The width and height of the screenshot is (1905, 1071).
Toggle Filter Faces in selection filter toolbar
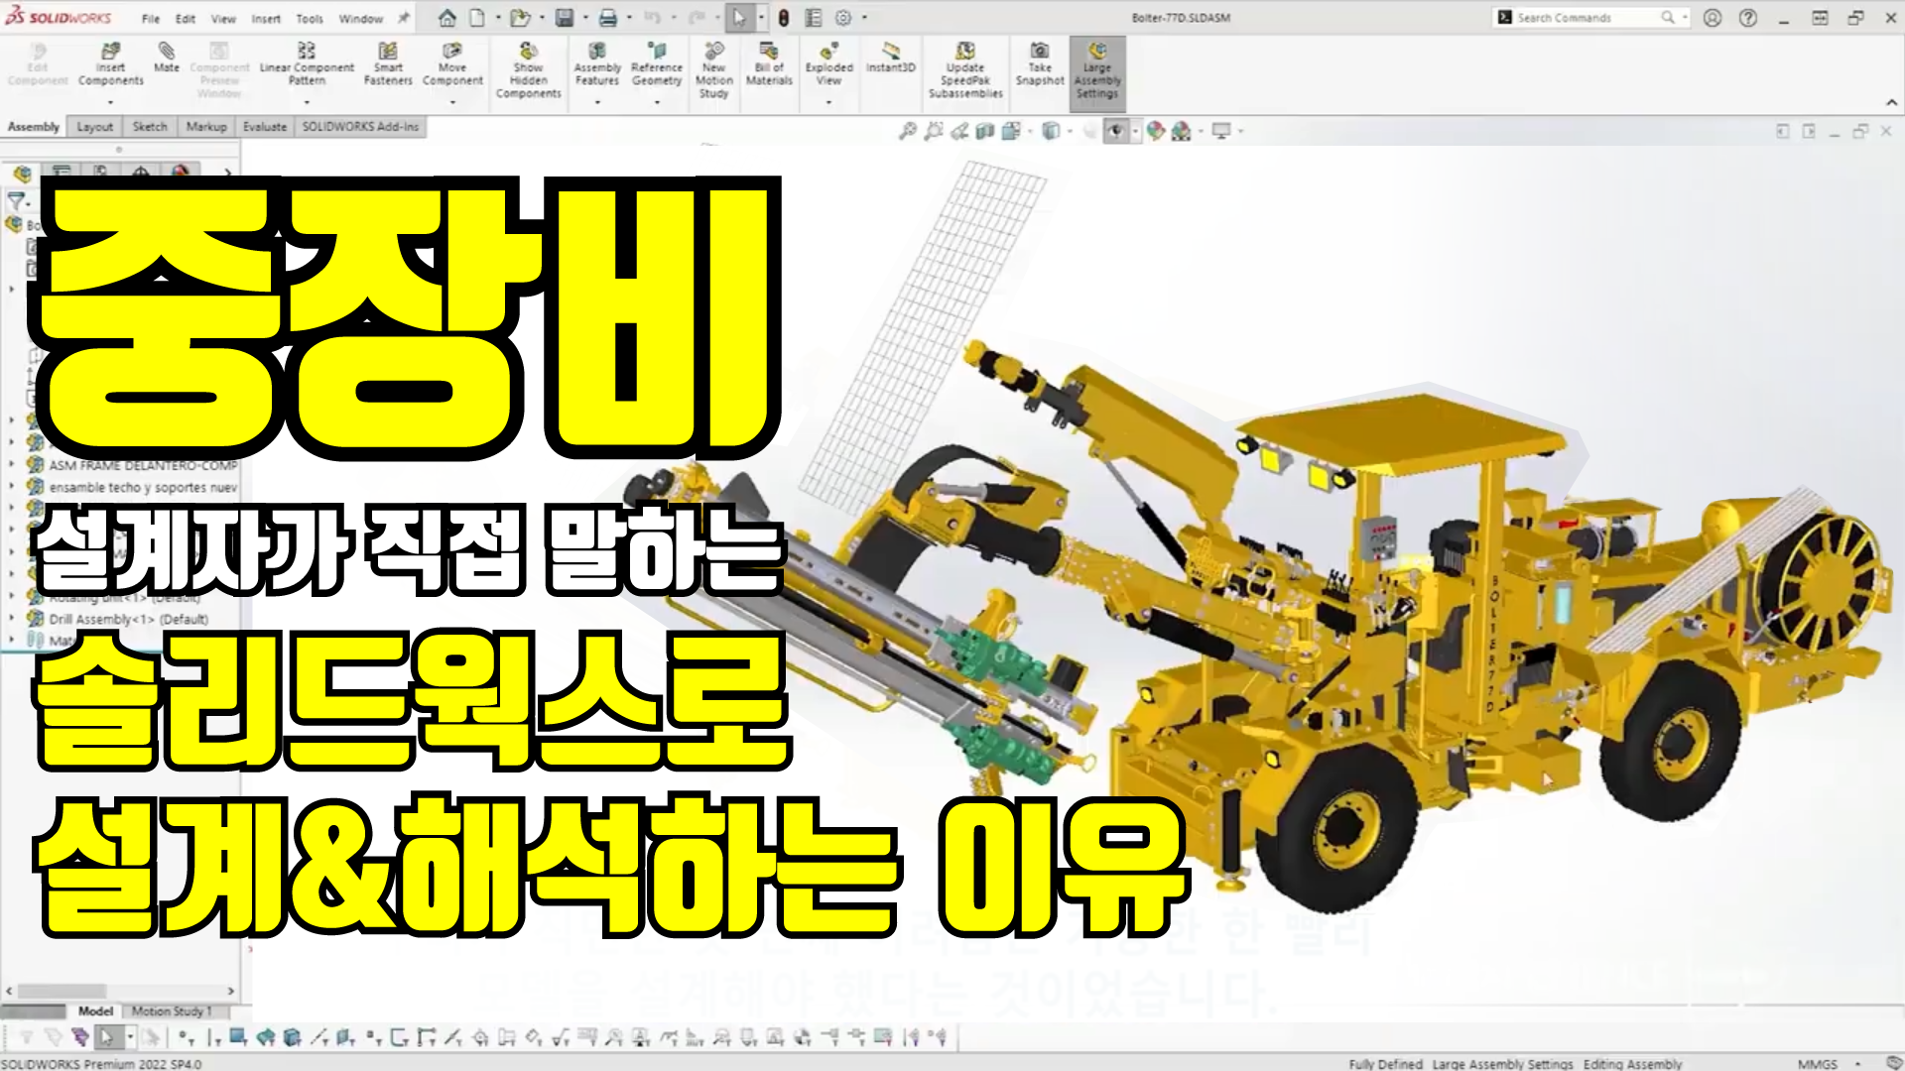tap(238, 1038)
